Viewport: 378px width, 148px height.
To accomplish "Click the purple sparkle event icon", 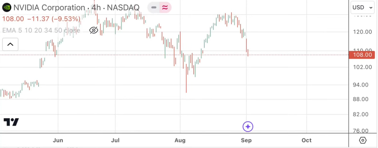I will pyautogui.click(x=248, y=126).
